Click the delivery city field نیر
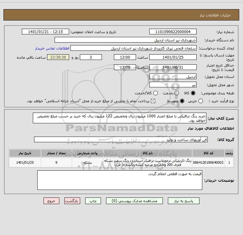The width and height of the screenshot is (243, 235). pos(173,85)
